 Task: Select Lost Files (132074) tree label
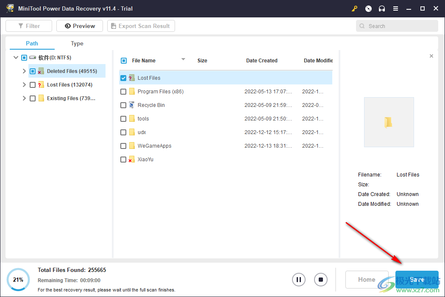pos(70,85)
